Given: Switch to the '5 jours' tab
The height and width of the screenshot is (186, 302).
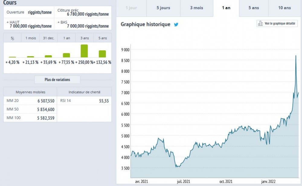Looking at the screenshot, I should tap(163, 8).
